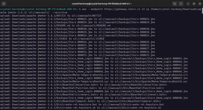Click the Storx-000028.jmx upload line
The width and height of the screenshot is (203, 110).
tap(78, 32)
